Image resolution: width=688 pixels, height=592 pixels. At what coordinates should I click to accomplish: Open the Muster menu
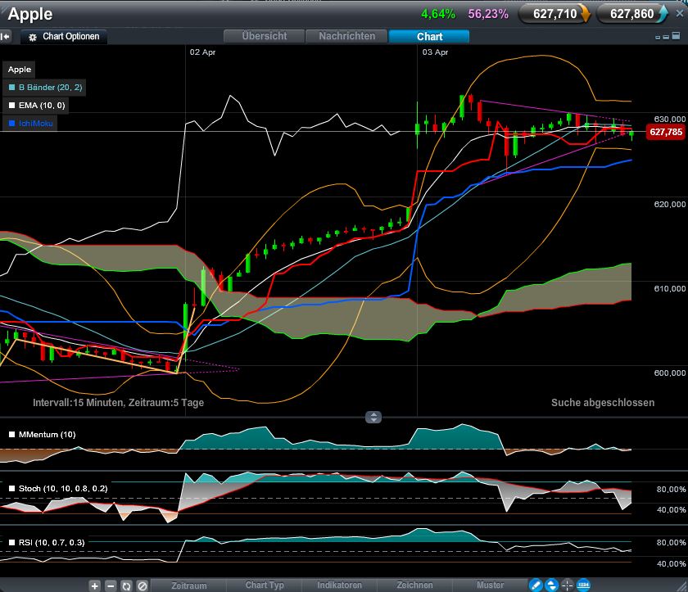click(490, 585)
